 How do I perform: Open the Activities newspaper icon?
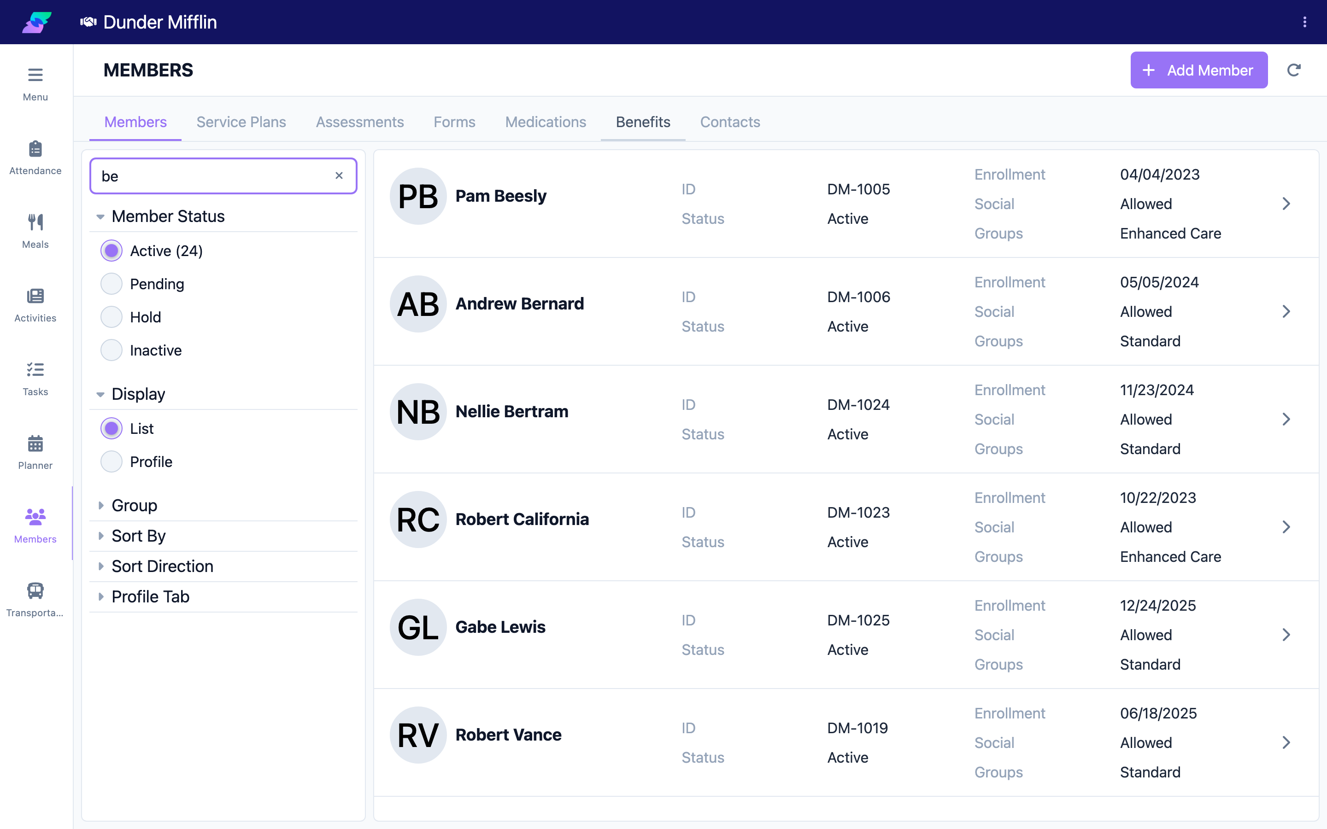tap(35, 296)
